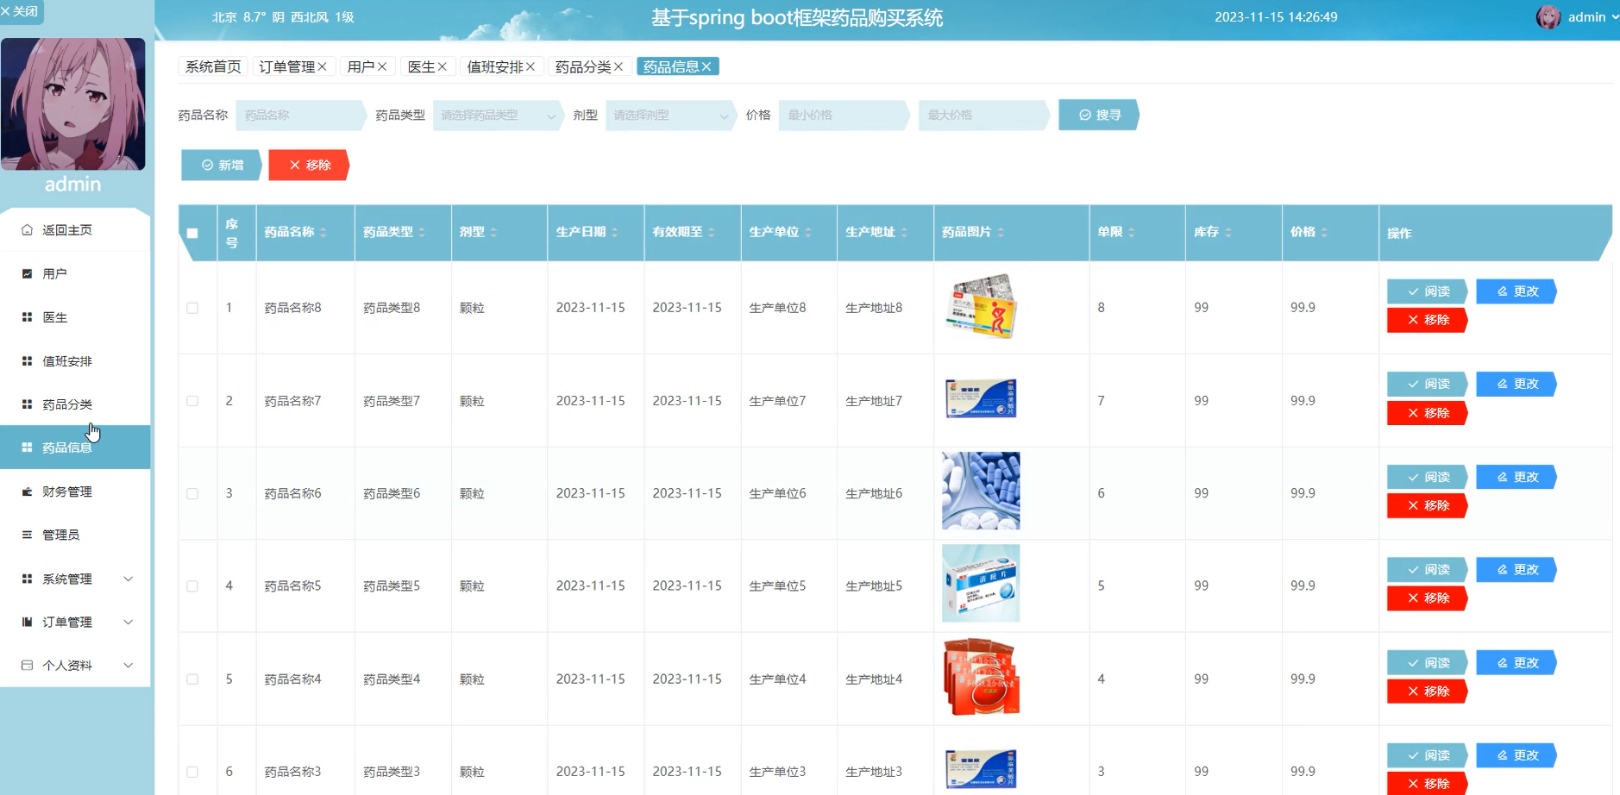Sort table by 生产地址 column arrows
The image size is (1620, 795).
point(905,233)
